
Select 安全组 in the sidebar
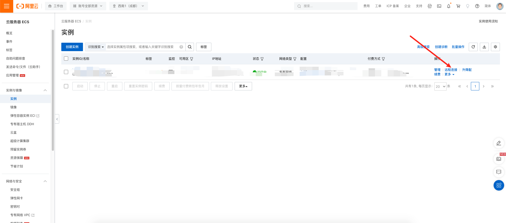pyautogui.click(x=15, y=190)
